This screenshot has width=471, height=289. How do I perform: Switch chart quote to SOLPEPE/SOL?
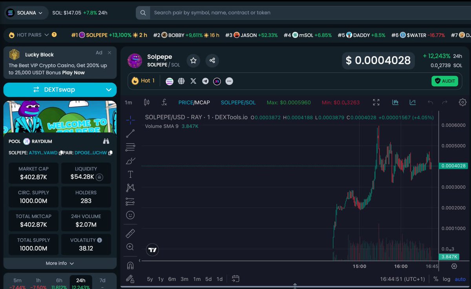[238, 102]
